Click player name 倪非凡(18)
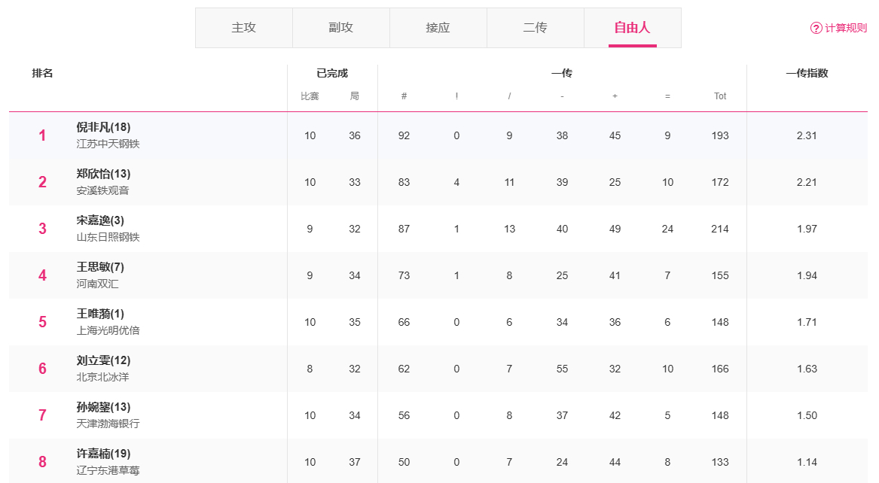Screen dimensions: 879x483 (x=103, y=127)
